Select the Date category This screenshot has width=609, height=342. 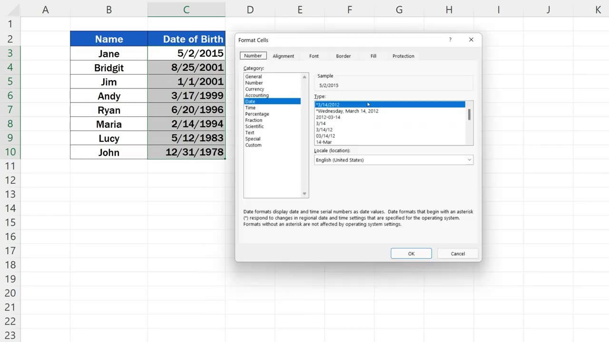272,101
